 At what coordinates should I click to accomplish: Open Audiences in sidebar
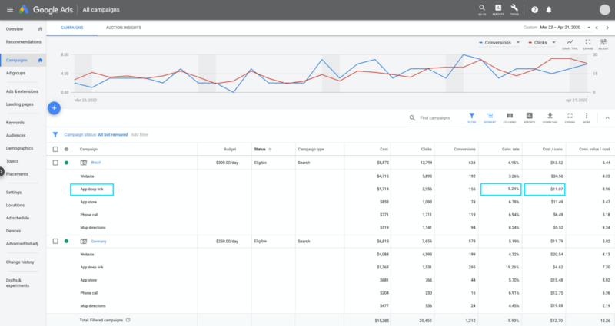[15, 136]
